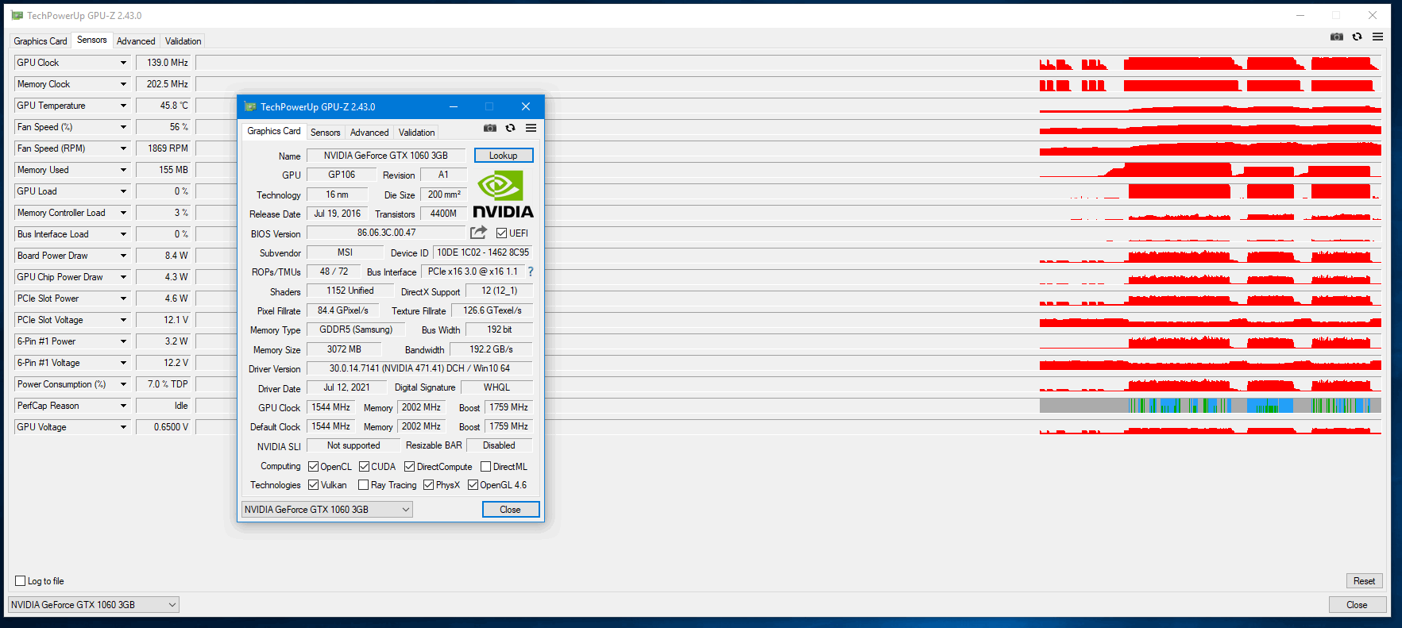Click the GPU name field NVIDIA GeForce GTX 1060 3GB

386,156
